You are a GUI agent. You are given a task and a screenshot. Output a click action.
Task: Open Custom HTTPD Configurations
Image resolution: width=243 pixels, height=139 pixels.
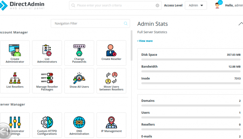pyautogui.click(x=47, y=125)
